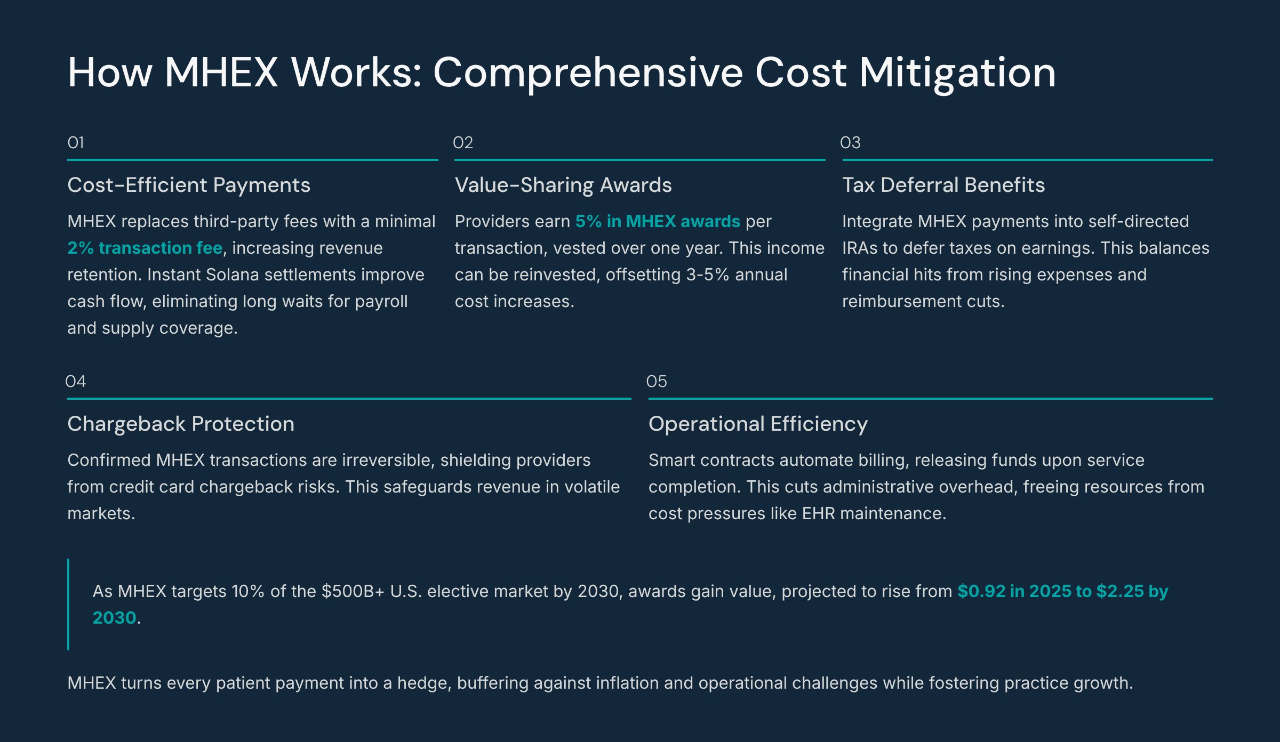This screenshot has height=742, width=1280.
Task: Click the highlighted "5% in MHEX awards" text
Action: click(658, 221)
